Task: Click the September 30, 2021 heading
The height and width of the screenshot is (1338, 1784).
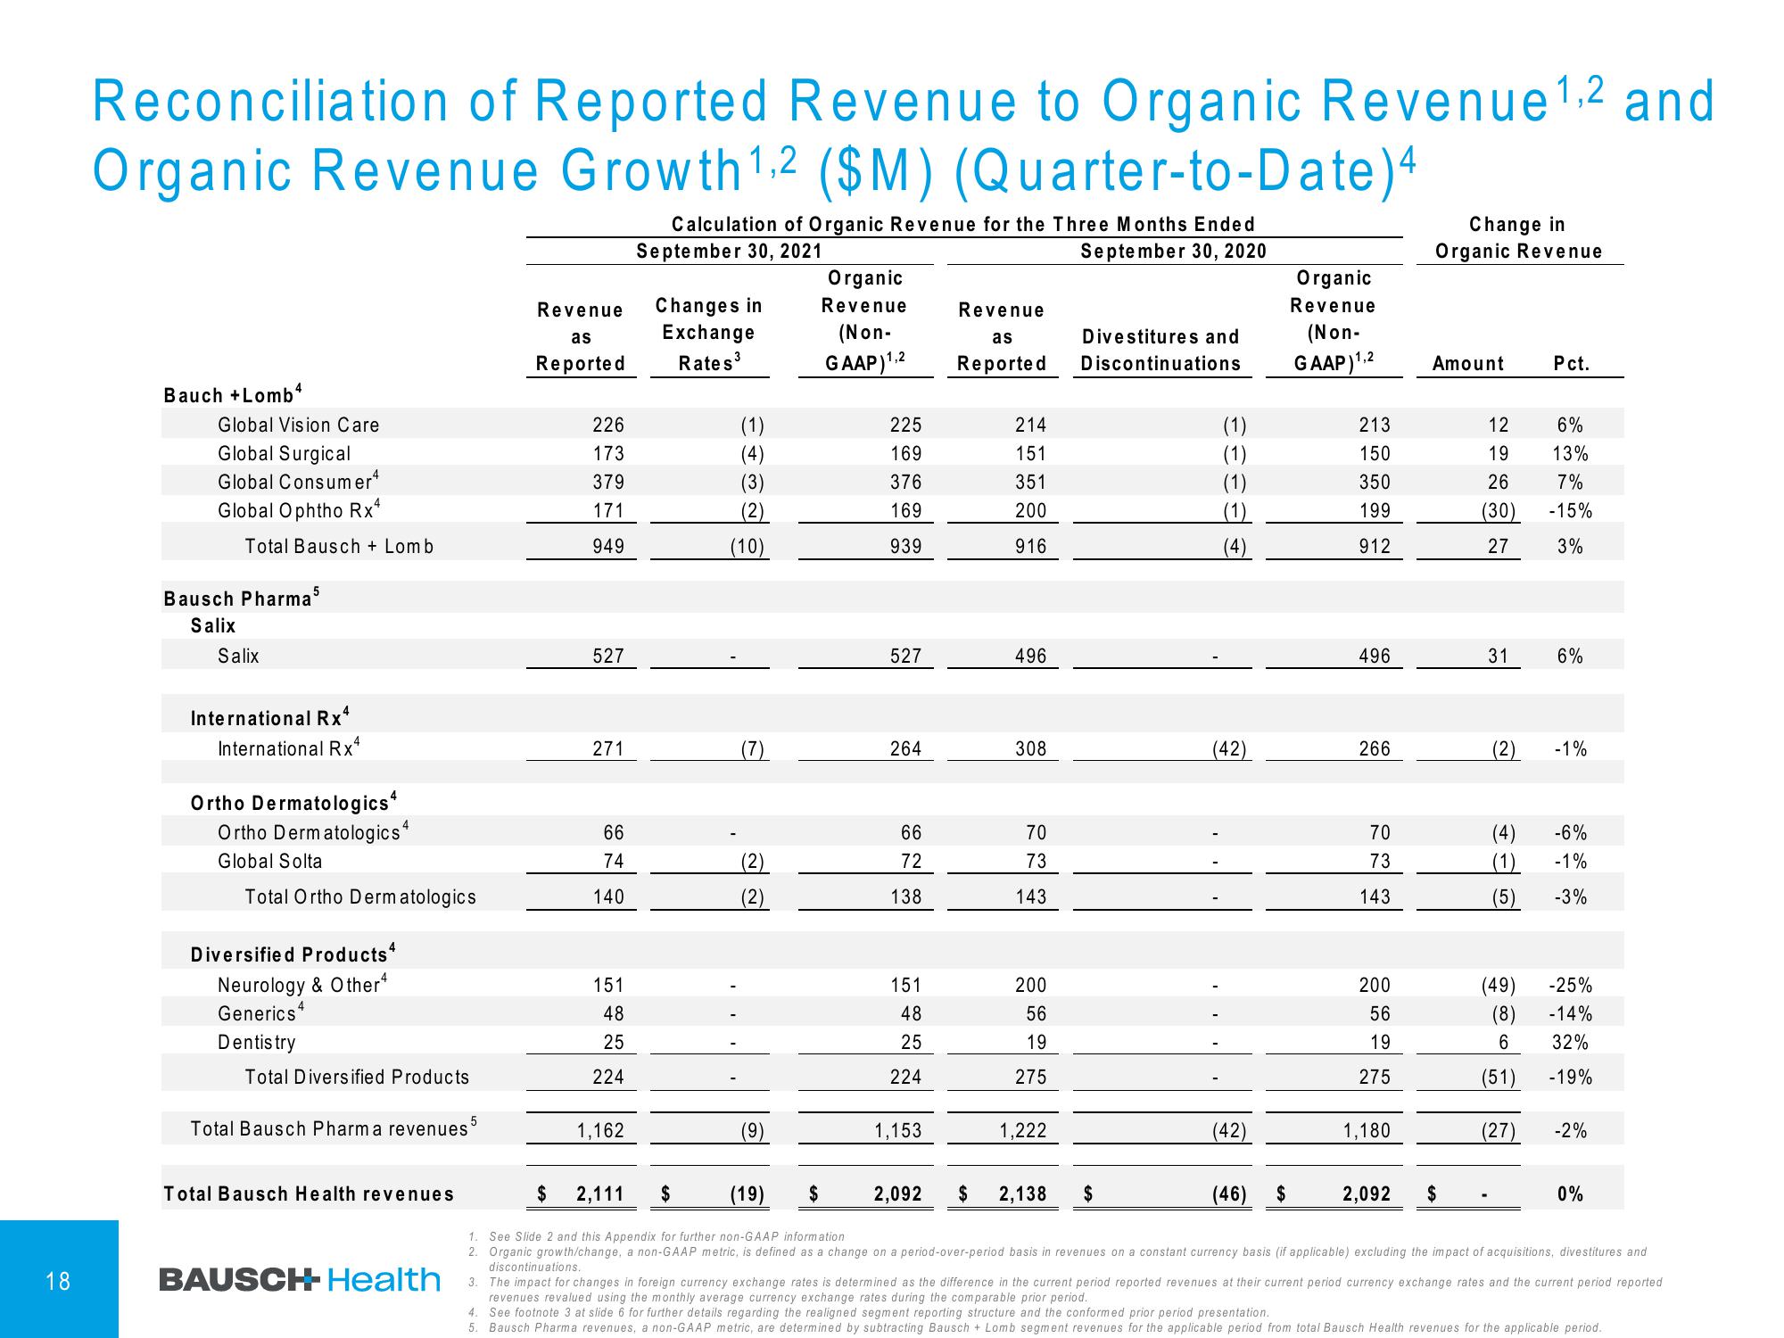Action: point(729,252)
